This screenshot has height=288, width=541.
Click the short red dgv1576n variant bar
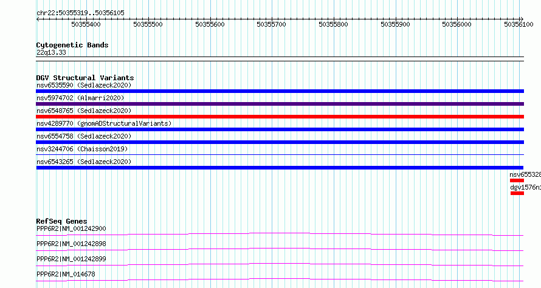(x=517, y=193)
